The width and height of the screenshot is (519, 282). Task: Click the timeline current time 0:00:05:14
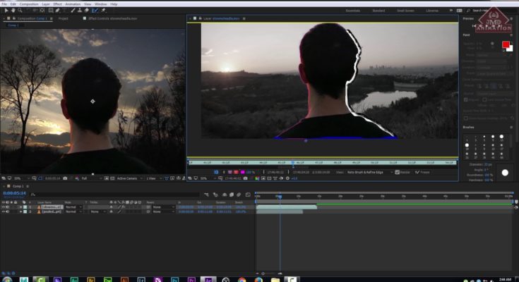coord(14,193)
